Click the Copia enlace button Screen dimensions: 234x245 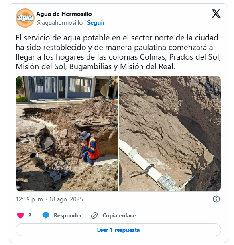coord(119,216)
